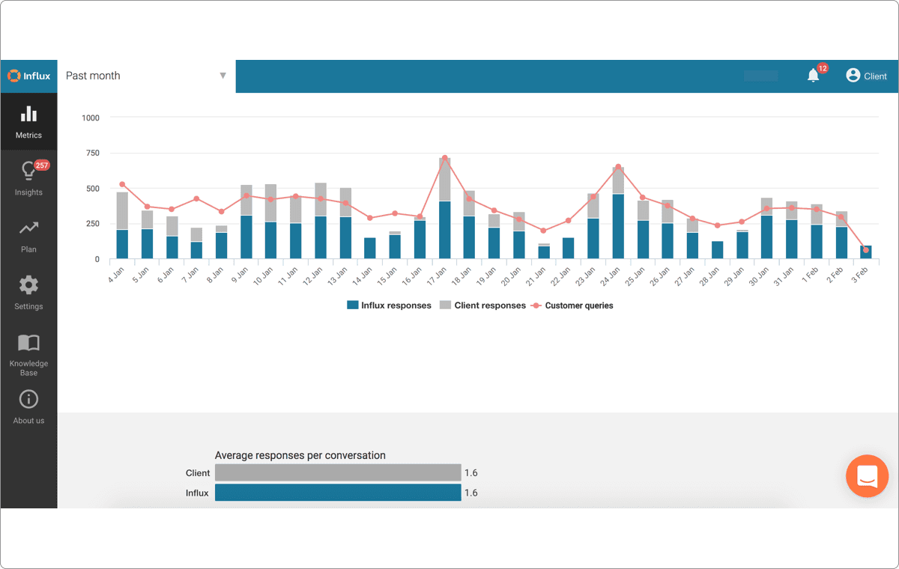Click the 17 Jan bar in the chart
Screen dimensions: 899x569
(x=445, y=208)
